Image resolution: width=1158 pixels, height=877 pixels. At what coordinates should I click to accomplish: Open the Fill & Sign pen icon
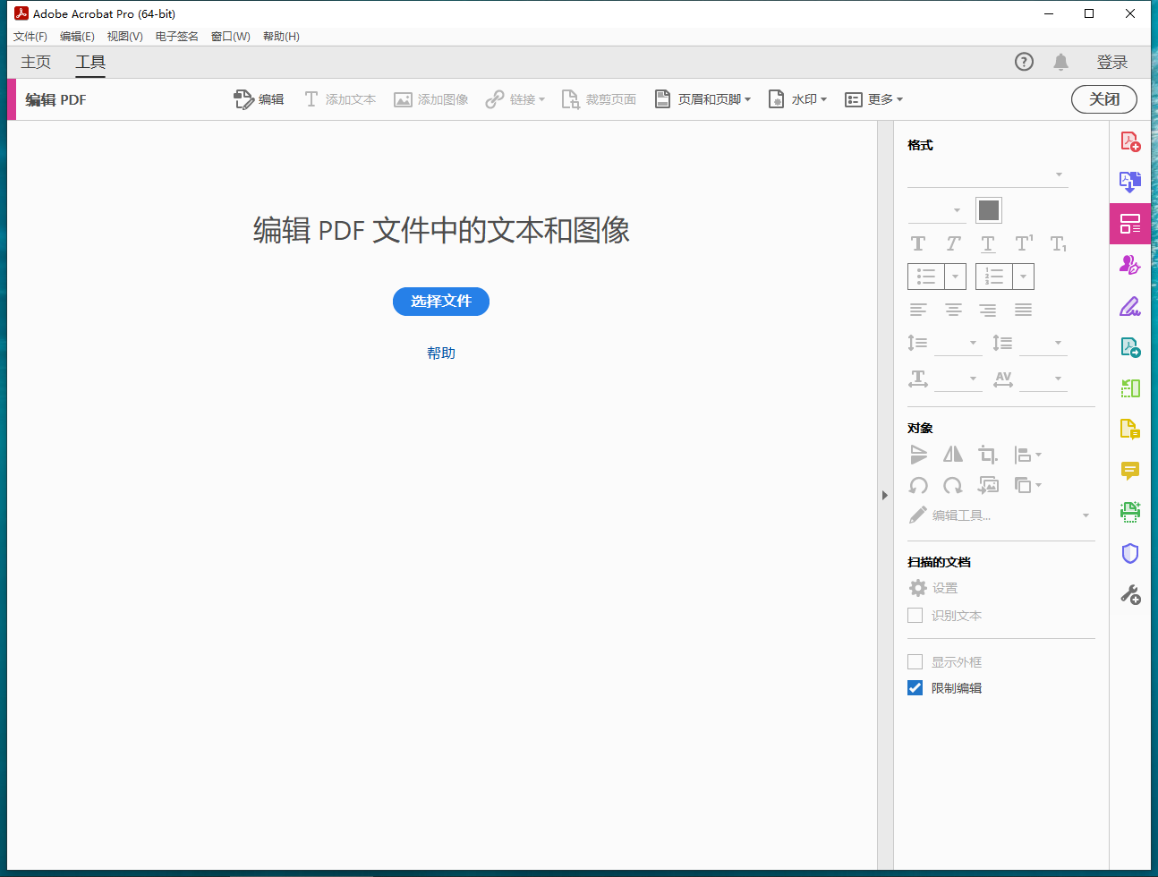click(x=1130, y=307)
